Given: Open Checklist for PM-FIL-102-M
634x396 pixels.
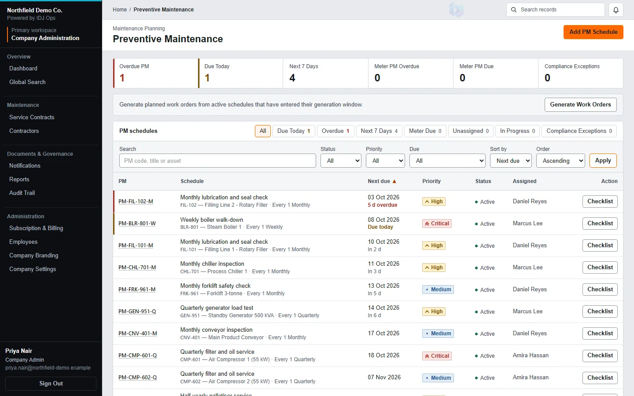Looking at the screenshot, I should tap(600, 202).
